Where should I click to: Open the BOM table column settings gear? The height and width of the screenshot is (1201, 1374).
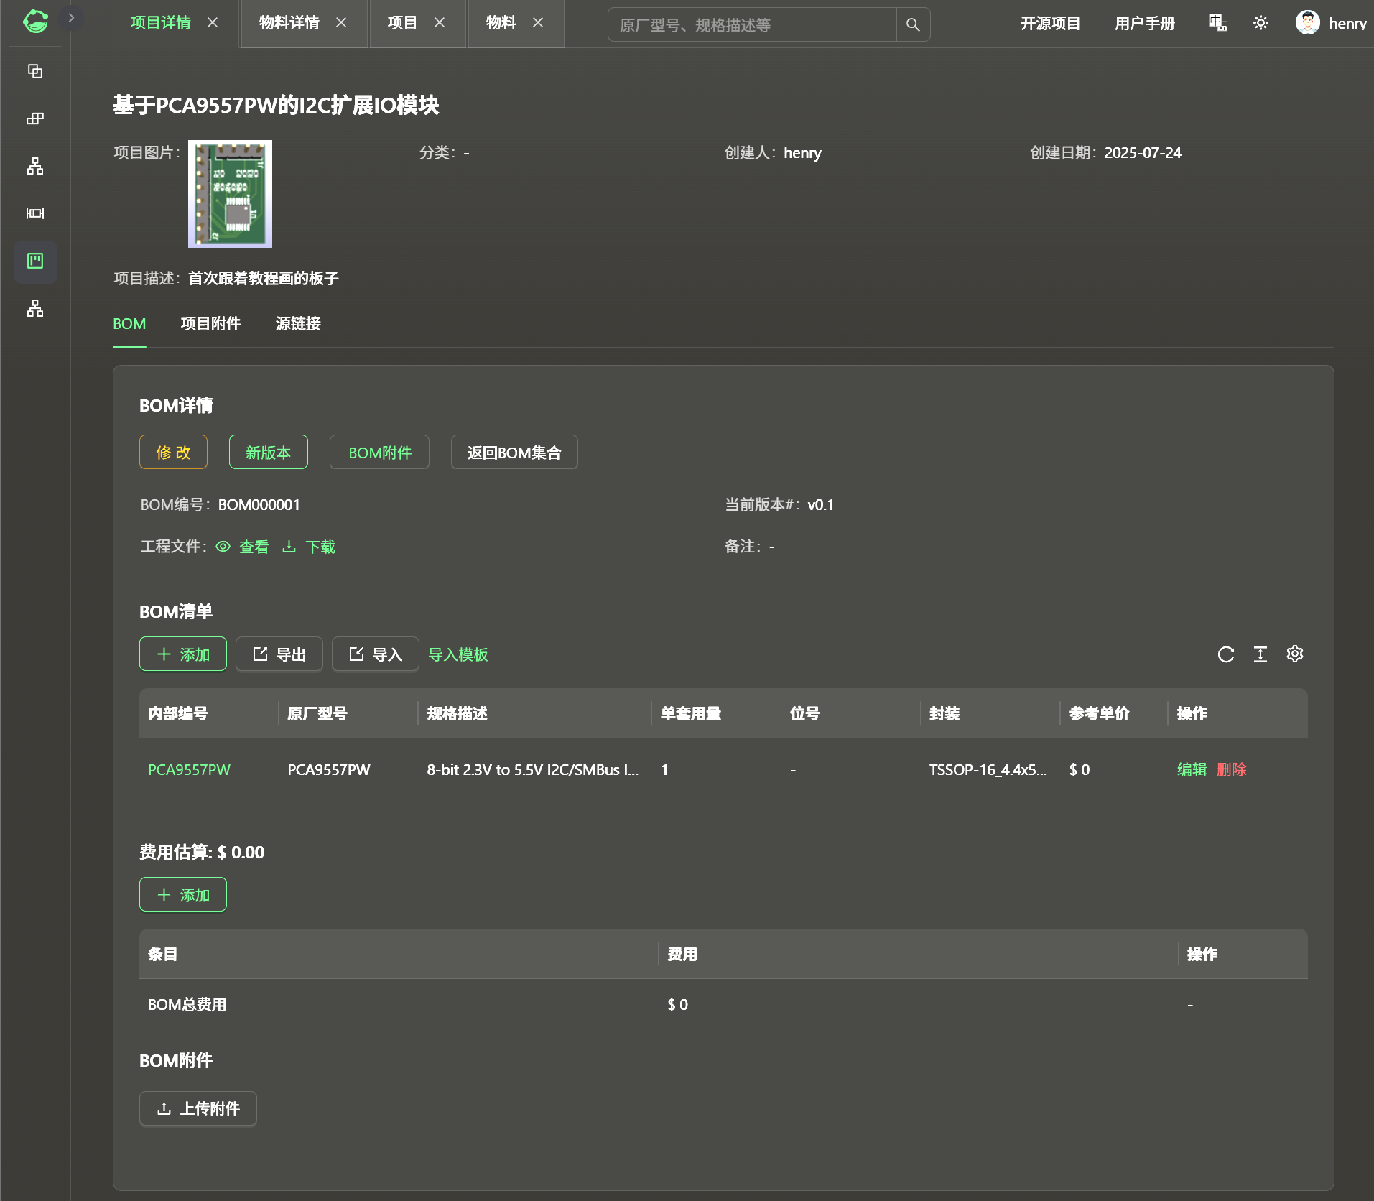(x=1295, y=654)
